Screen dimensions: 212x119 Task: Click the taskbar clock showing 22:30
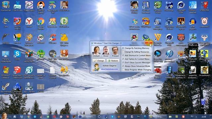[204, 117]
